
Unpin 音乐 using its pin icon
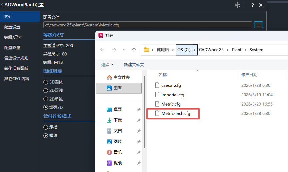(139, 152)
